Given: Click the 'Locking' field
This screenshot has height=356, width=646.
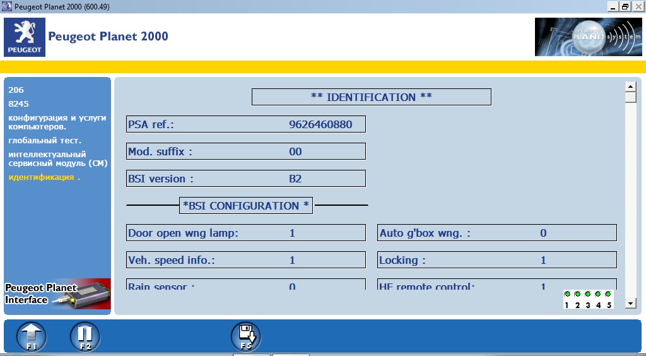Looking at the screenshot, I should (x=497, y=260).
